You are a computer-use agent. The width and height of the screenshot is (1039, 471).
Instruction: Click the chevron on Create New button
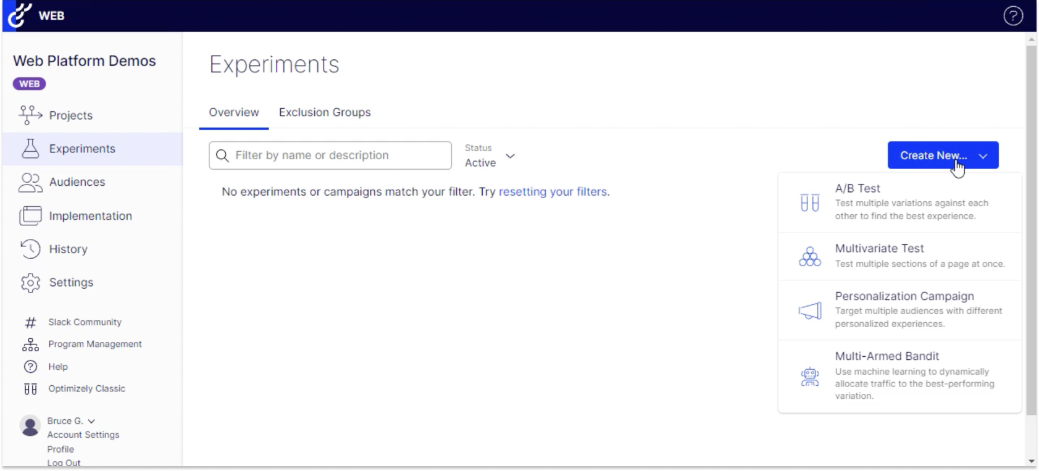tap(983, 156)
